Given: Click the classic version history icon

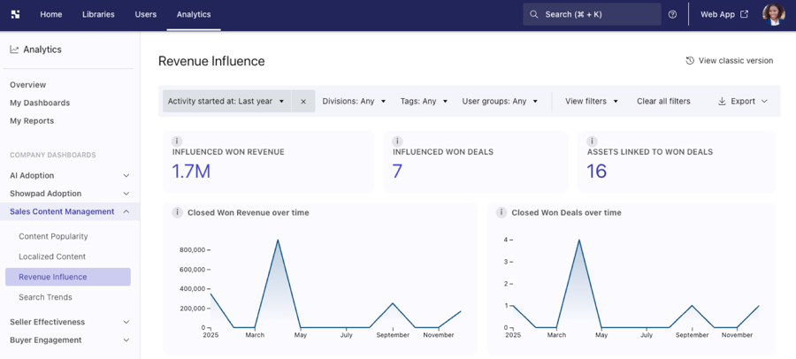Looking at the screenshot, I should 690,60.
